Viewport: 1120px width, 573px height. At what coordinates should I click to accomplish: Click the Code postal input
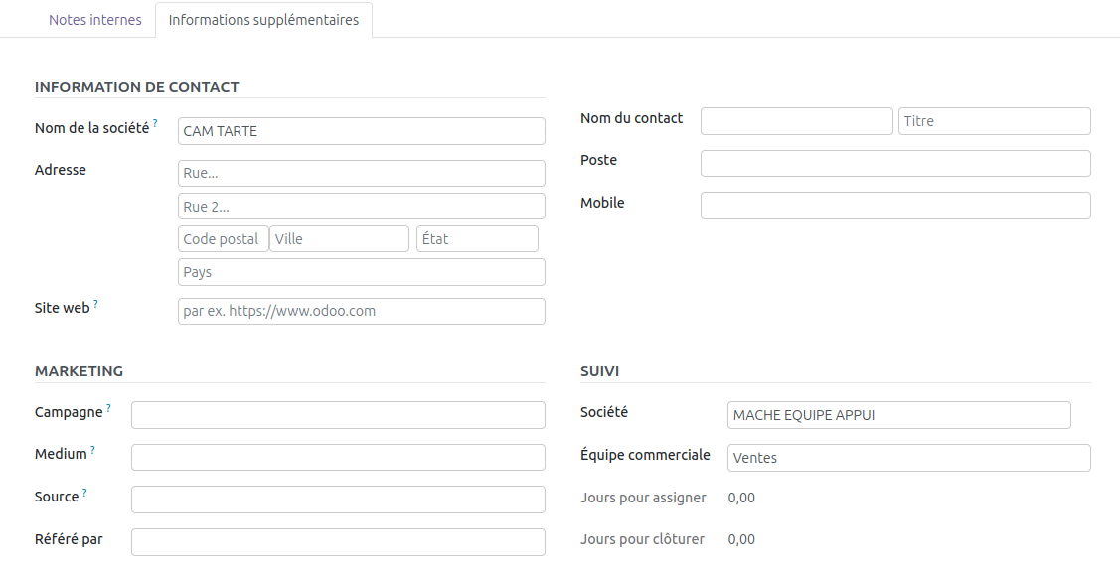(x=224, y=239)
